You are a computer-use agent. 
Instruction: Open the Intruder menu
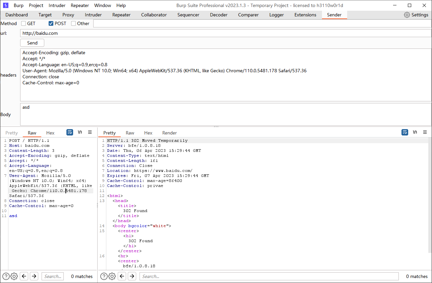(x=57, y=5)
